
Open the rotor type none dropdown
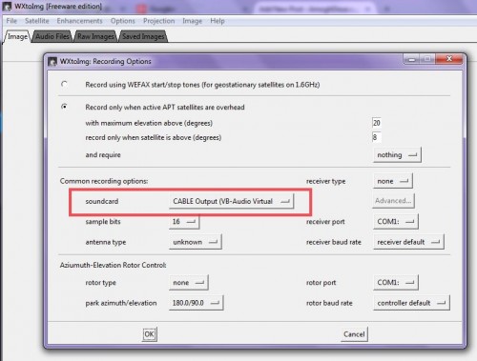188,283
